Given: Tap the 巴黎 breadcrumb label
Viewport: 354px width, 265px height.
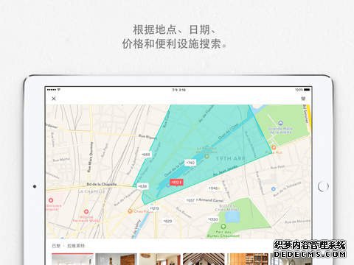Looking at the screenshot, I should (56, 246).
